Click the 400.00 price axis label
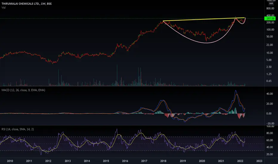 [270, 16]
